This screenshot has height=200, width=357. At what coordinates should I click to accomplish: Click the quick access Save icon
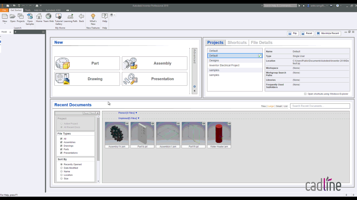[19, 6]
